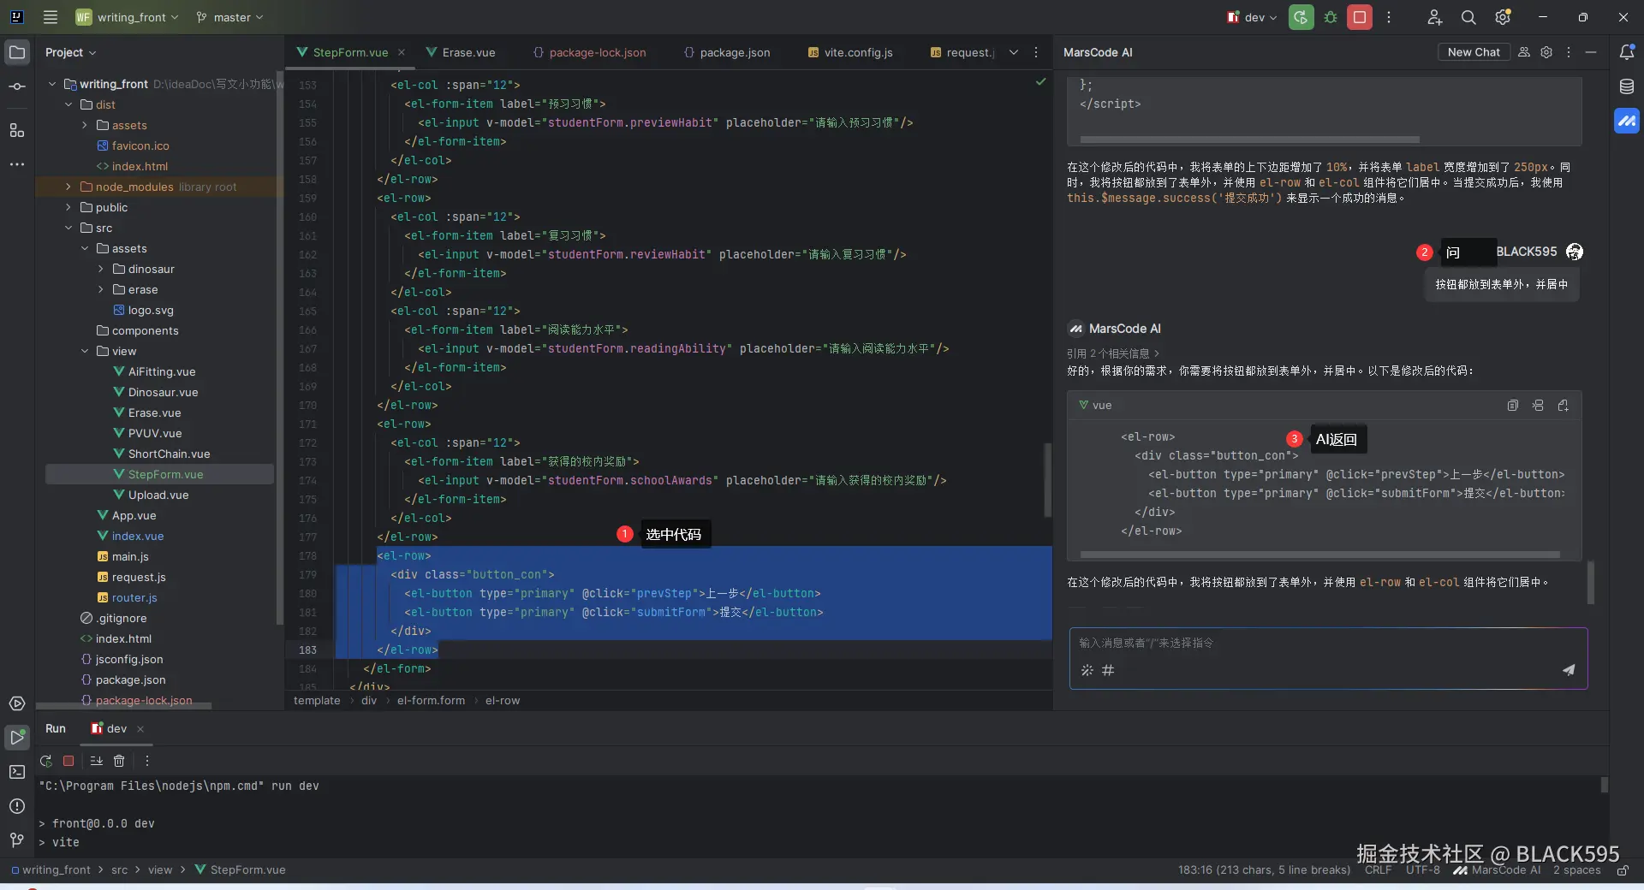Select AiFitting.vue in the project tree

point(162,371)
